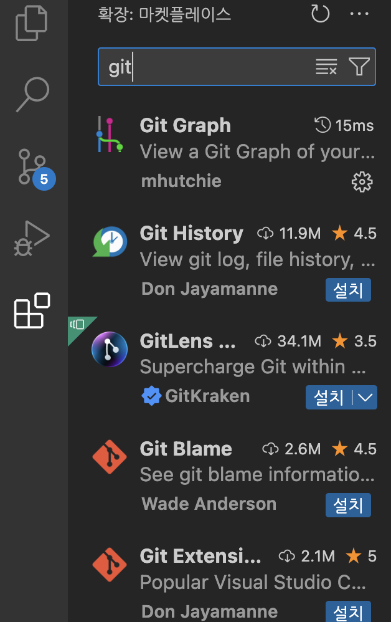
Task: Click 'Supercharge Git within' description text
Action: 253,367
